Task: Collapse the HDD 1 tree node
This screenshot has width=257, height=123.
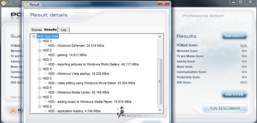Action: click(x=40, y=41)
